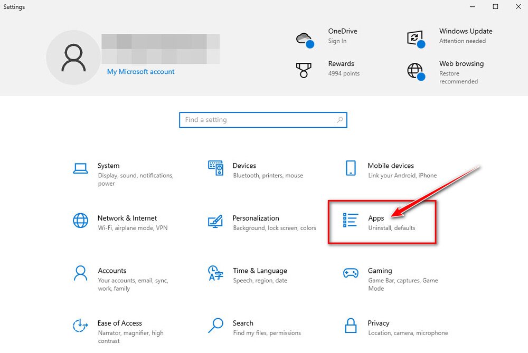The height and width of the screenshot is (353, 528).
Task: Click 'Bluetooth, printers, mouse' description
Action: (268, 175)
